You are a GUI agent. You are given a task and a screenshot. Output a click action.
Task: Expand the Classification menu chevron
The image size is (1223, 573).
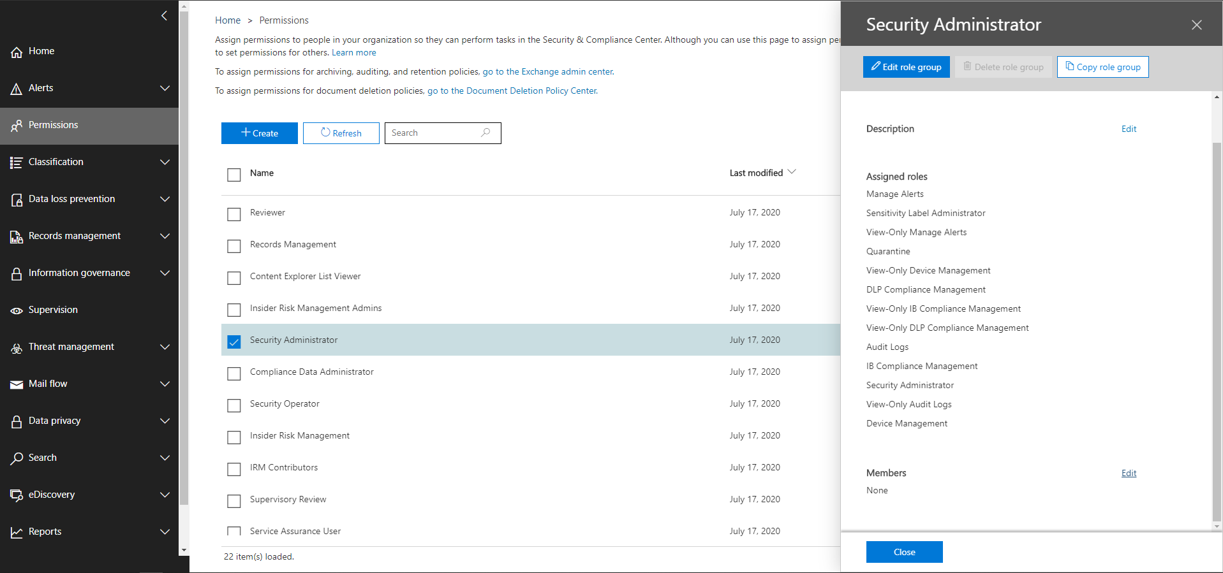click(165, 162)
